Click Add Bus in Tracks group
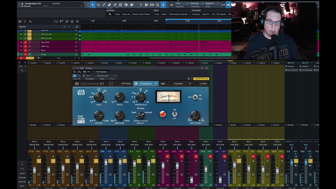336x189 pixels. 196,14
